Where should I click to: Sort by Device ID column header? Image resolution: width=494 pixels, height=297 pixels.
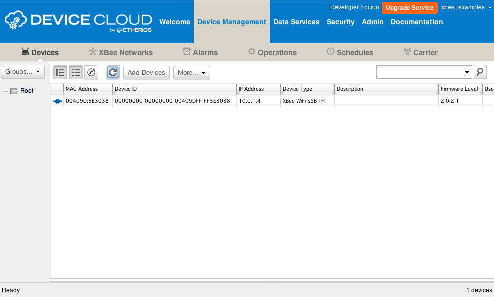[x=174, y=89]
